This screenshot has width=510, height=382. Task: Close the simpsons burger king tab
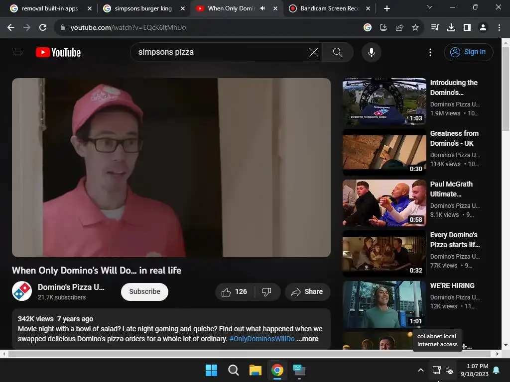click(x=183, y=8)
